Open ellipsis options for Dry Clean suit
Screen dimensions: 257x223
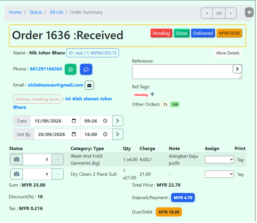[x=57, y=174]
